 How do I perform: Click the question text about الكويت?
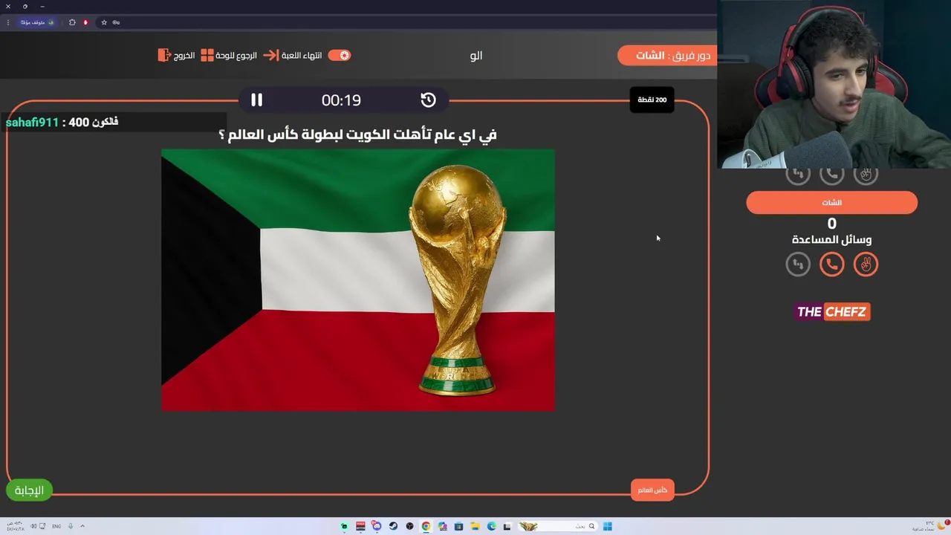[x=357, y=134]
